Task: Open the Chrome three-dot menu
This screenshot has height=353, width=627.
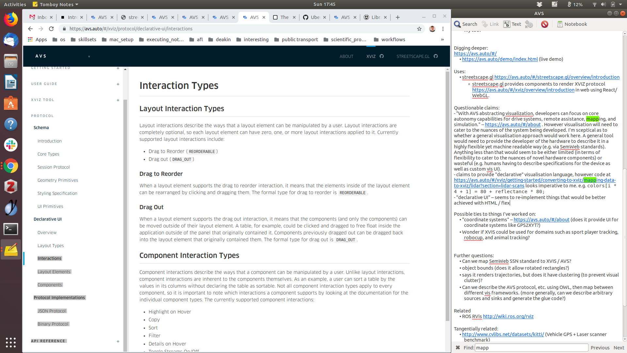Action: point(443,29)
